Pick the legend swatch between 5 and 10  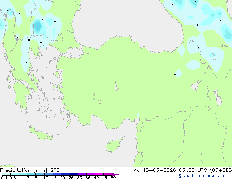[x=40, y=174]
